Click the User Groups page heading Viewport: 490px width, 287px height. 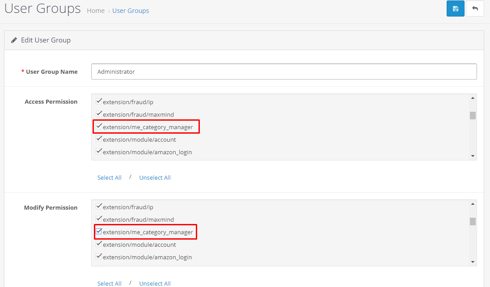[x=42, y=8]
